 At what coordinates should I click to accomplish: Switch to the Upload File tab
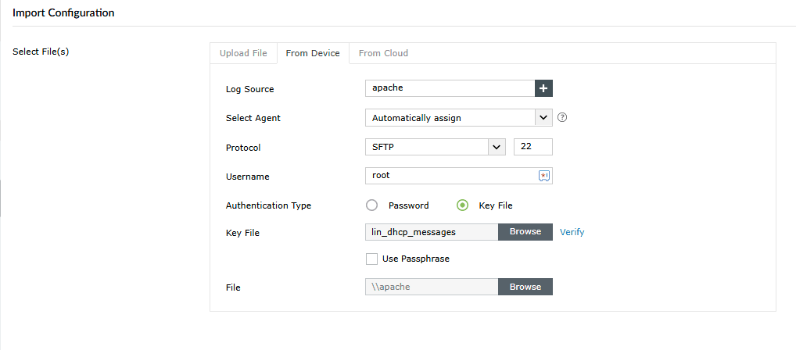tap(243, 53)
